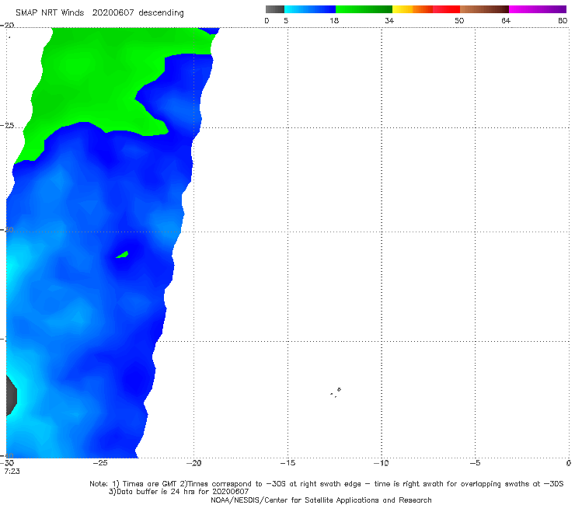Click the "-5" longitude label on the bottom axis
Viewport: 575px width, 505px height.
click(475, 463)
